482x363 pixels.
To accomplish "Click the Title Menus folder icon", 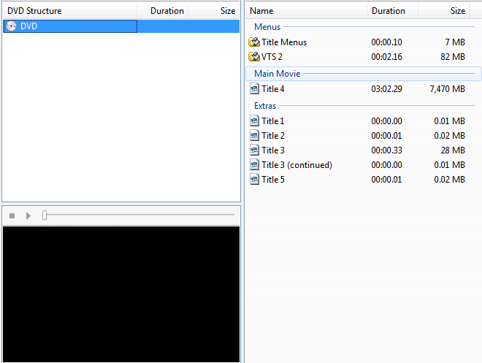I will pyautogui.click(x=254, y=42).
